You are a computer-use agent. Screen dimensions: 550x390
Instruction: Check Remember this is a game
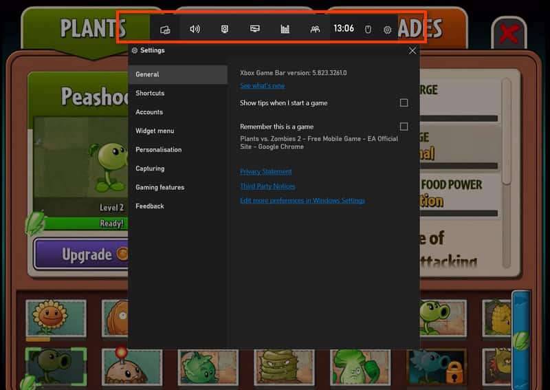point(404,127)
